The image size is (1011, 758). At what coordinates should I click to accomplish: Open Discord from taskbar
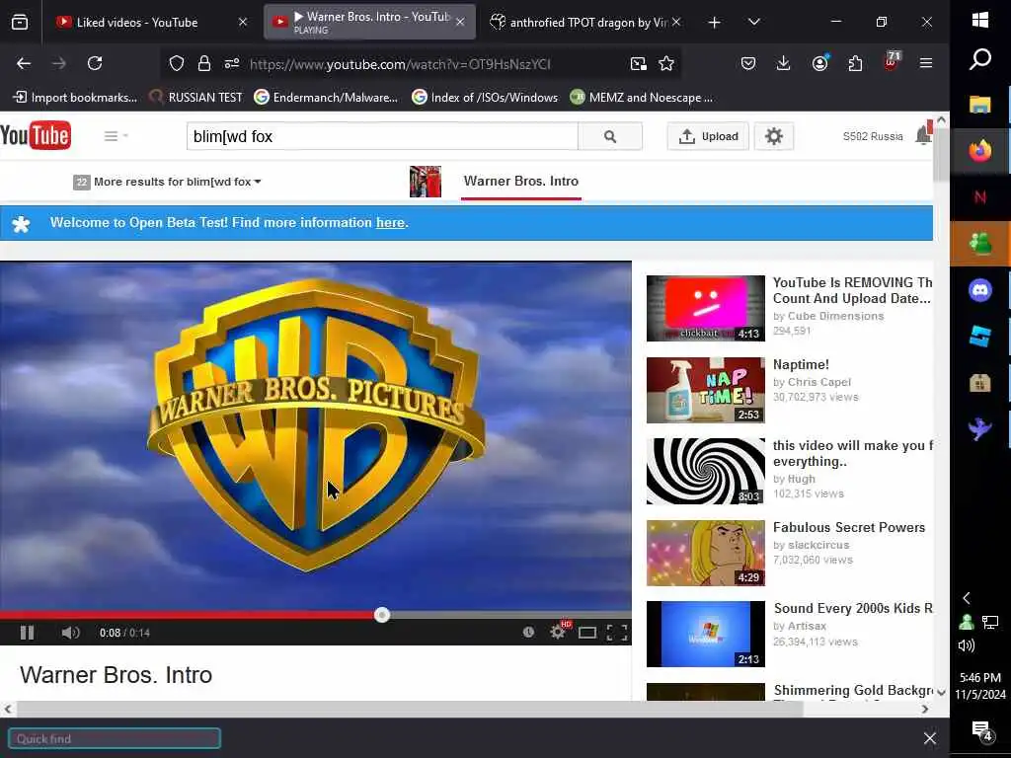coord(980,290)
